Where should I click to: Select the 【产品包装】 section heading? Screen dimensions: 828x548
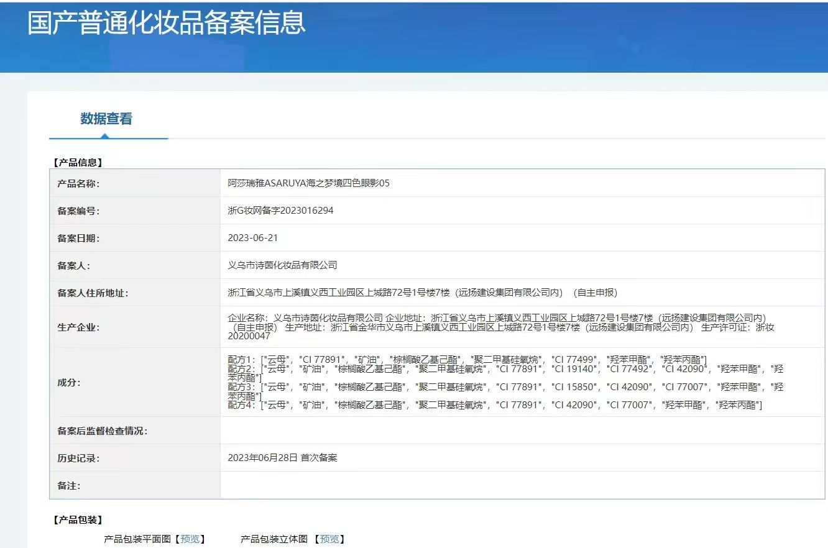click(78, 520)
